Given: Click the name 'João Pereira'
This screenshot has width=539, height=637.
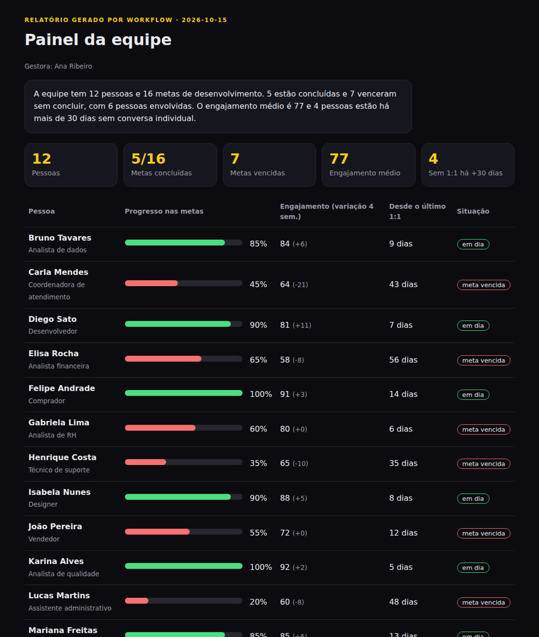Looking at the screenshot, I should tap(55, 527).
